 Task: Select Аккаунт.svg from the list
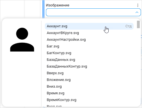tap(89, 26)
